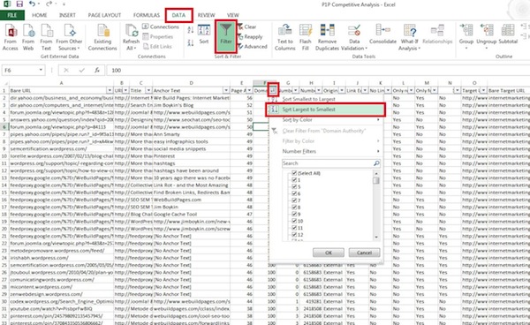
Task: Open What-If Analysis menu
Action: pos(410,37)
